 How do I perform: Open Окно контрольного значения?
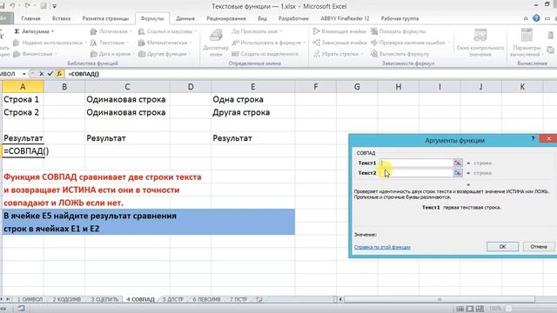pos(480,43)
